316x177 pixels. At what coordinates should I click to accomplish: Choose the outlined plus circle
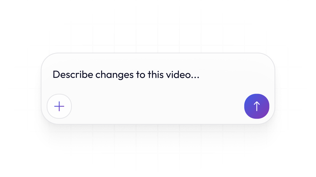59,106
